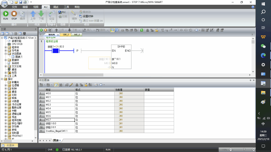
Task: Click the zoom-out minus button in status bar
Action: click(231, 150)
